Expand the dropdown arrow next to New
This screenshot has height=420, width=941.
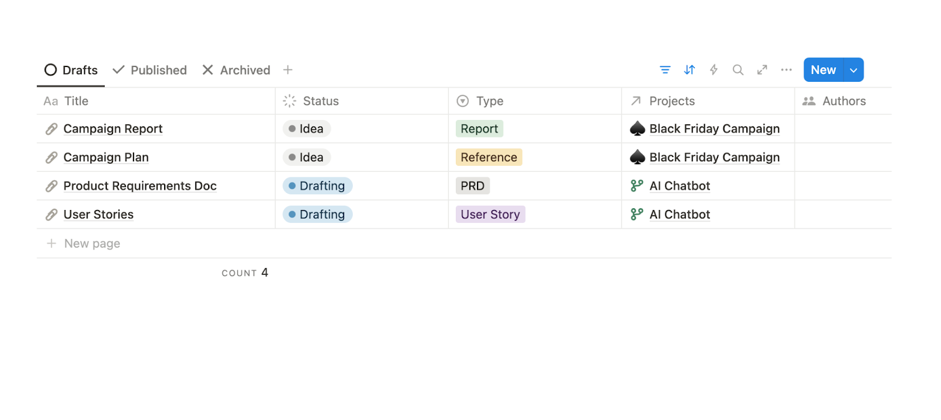click(x=853, y=70)
